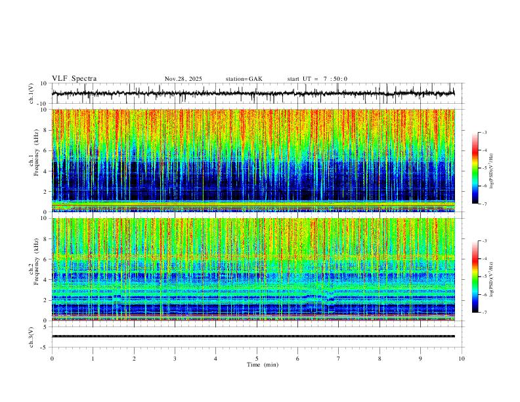520x402 pixels.
Task: Click the "Time (min)" axis title
Action: 263,365
